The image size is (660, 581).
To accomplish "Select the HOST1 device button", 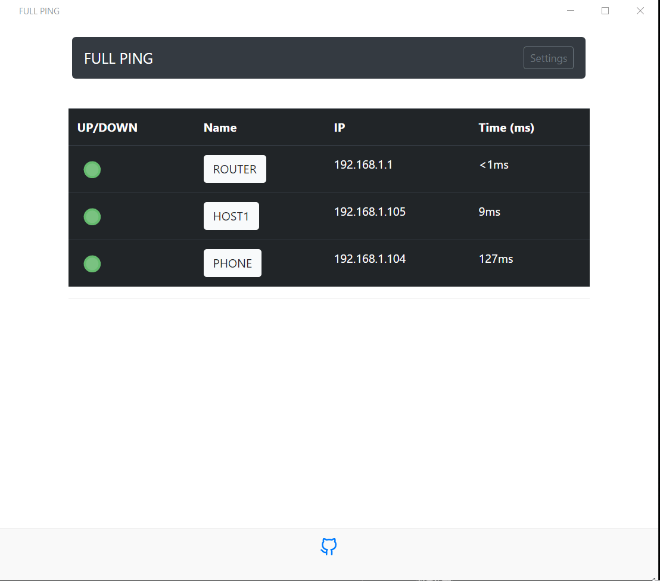I will [x=231, y=216].
